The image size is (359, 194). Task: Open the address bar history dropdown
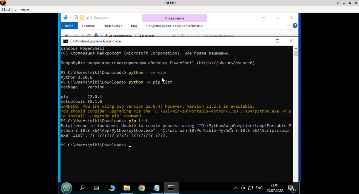(x=174, y=35)
